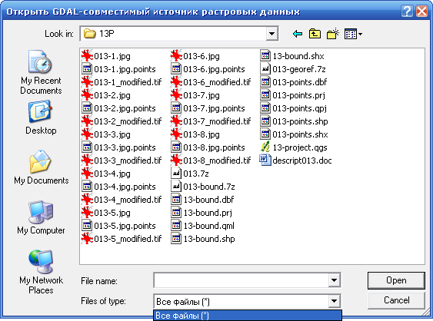Select the 013-4.jpg file icon
The height and width of the screenshot is (321, 433).
(87, 174)
